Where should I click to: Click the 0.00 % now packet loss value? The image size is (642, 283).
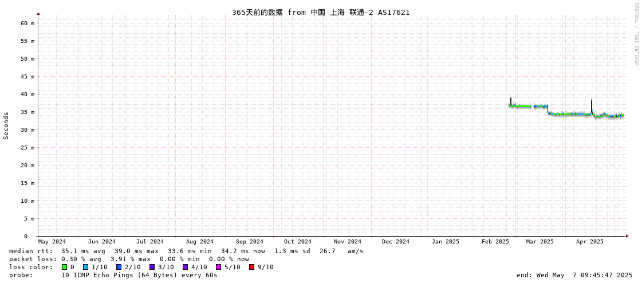coord(229,260)
